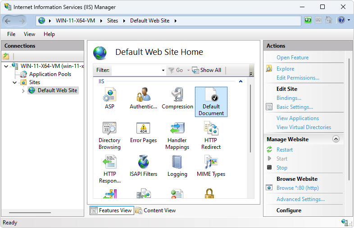
Task: Select Application Pools in Connections tree
Action: pos(50,74)
